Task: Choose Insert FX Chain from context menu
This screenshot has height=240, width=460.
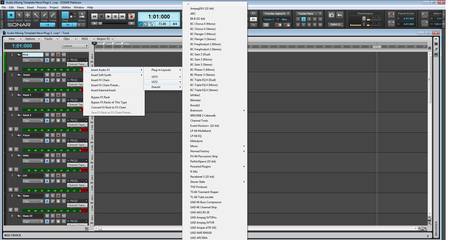Action: pyautogui.click(x=100, y=80)
